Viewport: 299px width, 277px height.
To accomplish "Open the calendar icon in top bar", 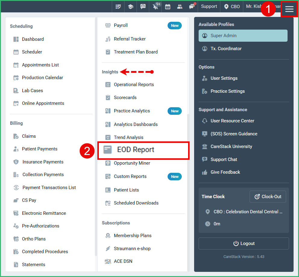I will click(168, 7).
